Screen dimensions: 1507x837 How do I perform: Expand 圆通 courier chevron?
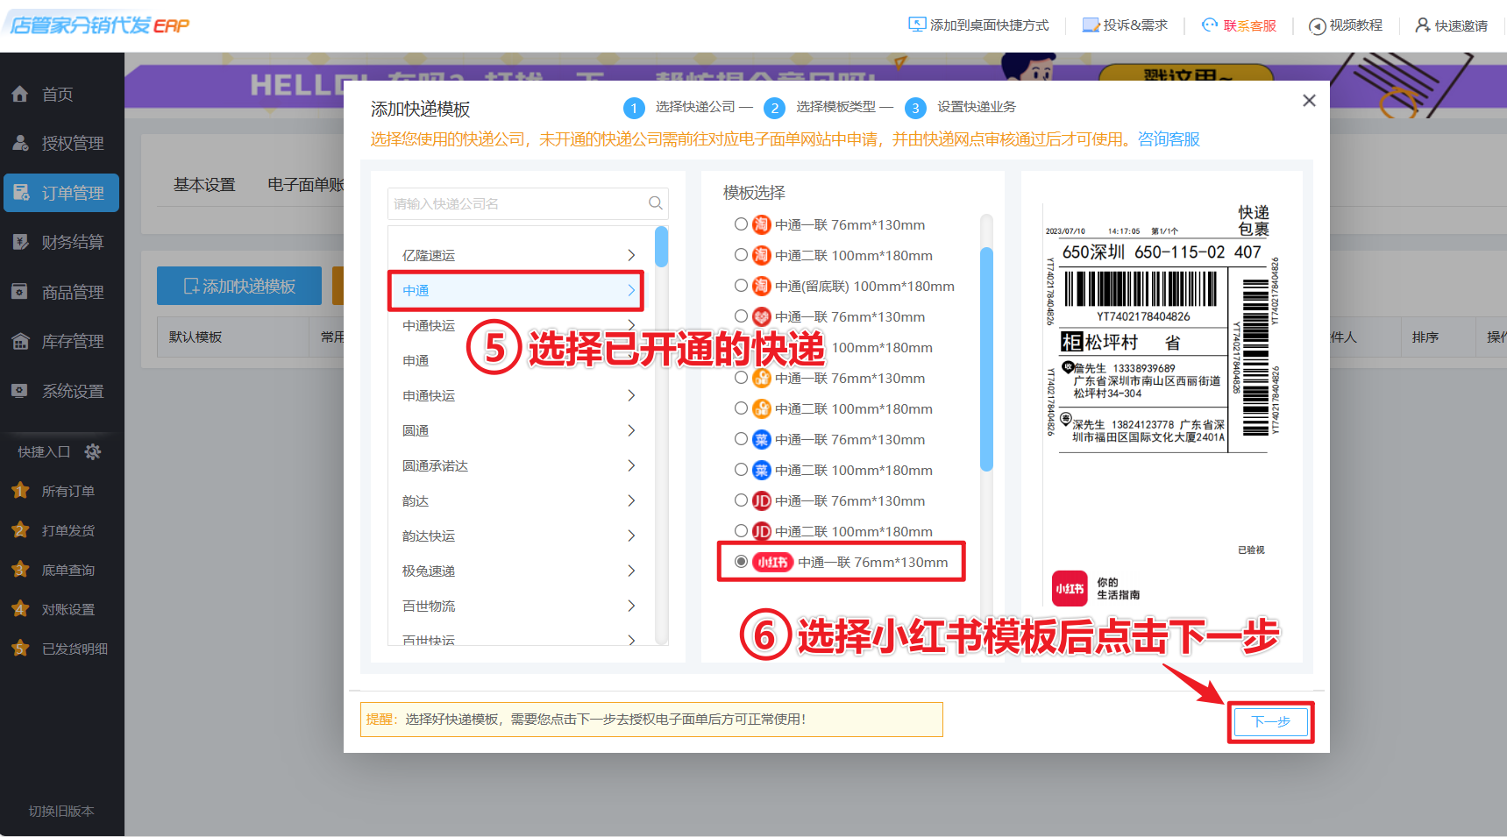tap(631, 430)
